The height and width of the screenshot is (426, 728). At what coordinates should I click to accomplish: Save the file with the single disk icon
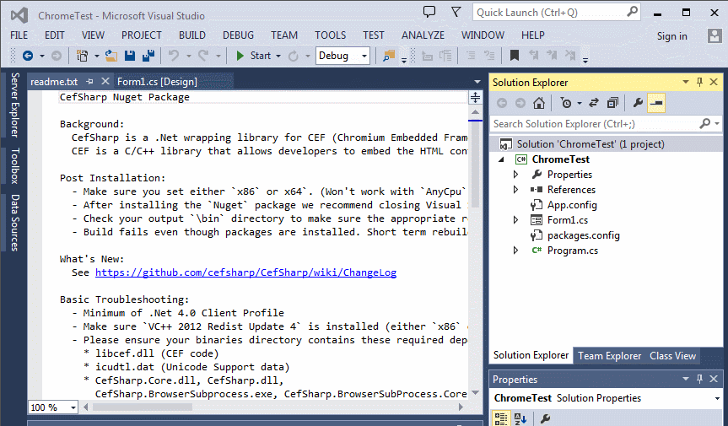[130, 56]
